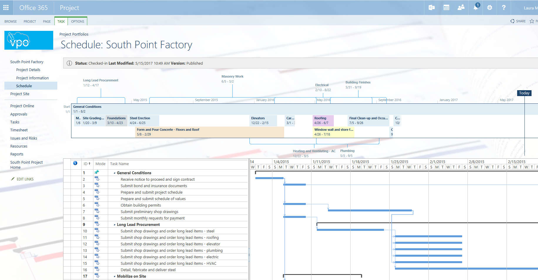Open the PROJECT ribbon tab
Screen dimensions: 538x280
[x=30, y=21]
